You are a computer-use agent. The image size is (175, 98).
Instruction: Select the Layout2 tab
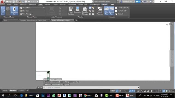21,90
